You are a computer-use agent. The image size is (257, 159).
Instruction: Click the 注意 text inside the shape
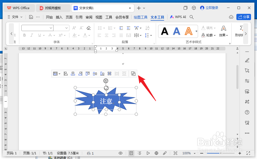[106, 101]
